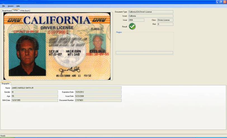The height and width of the screenshot is (138, 227).
Task: Click the 'Ready' status bar text
Action: pos(3,136)
